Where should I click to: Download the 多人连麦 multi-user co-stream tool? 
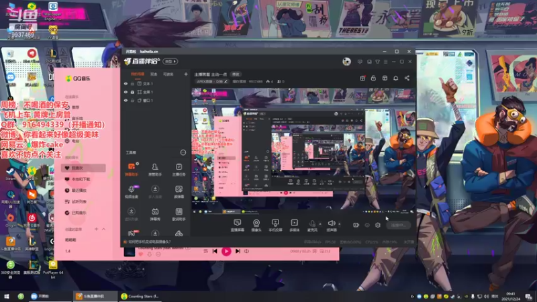coord(155,191)
